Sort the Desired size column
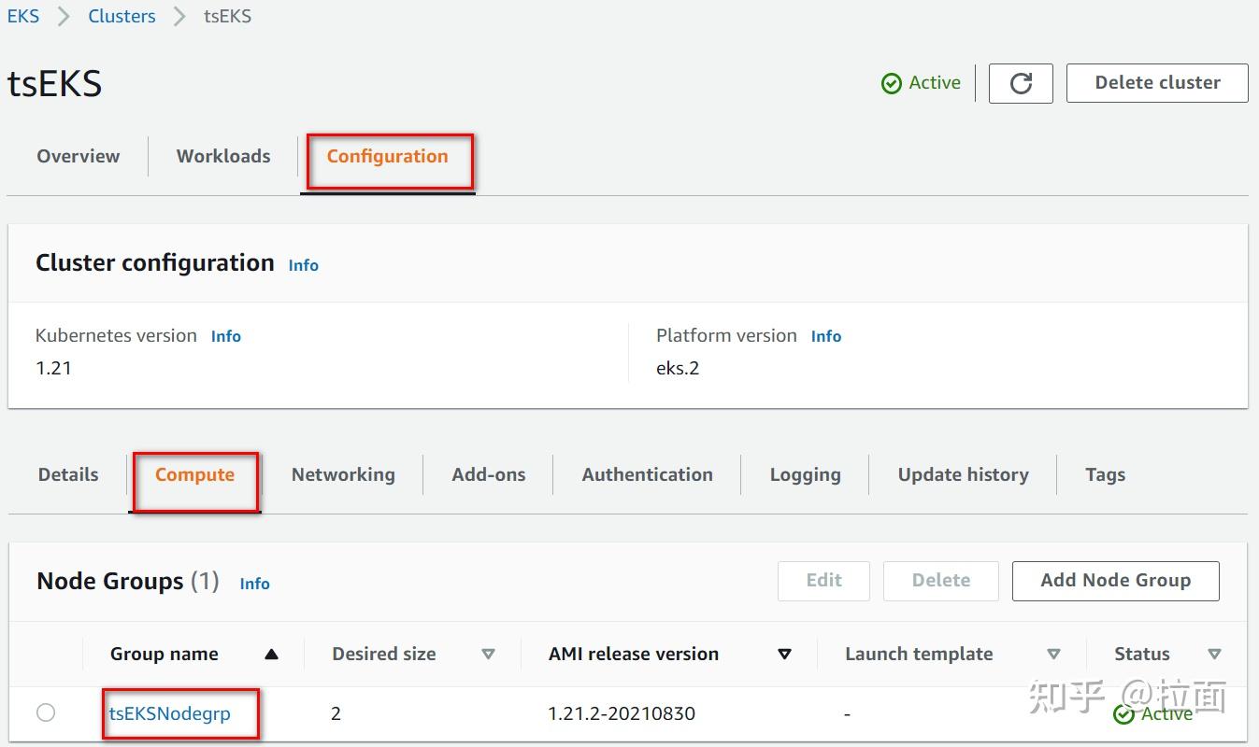Image resolution: width=1259 pixels, height=747 pixels. point(488,655)
